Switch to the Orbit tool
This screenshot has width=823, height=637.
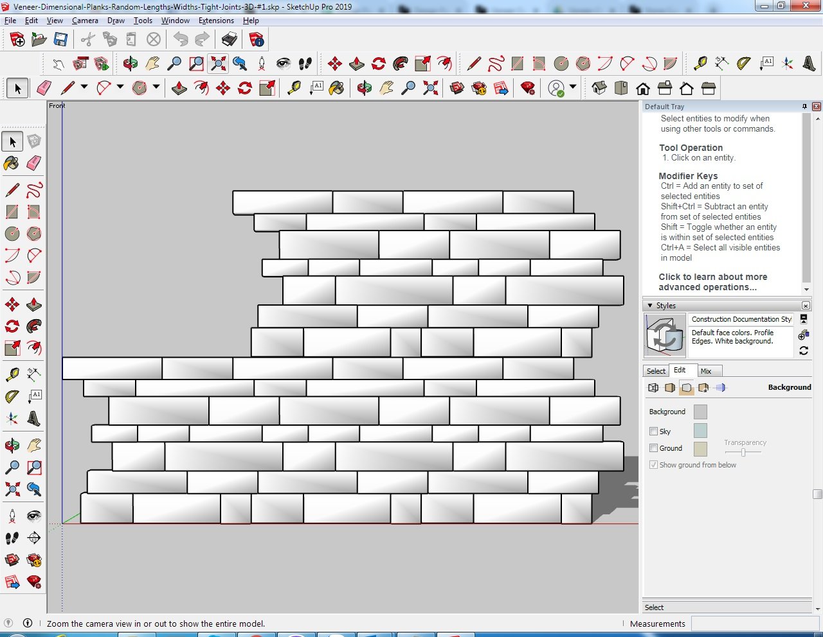point(364,88)
